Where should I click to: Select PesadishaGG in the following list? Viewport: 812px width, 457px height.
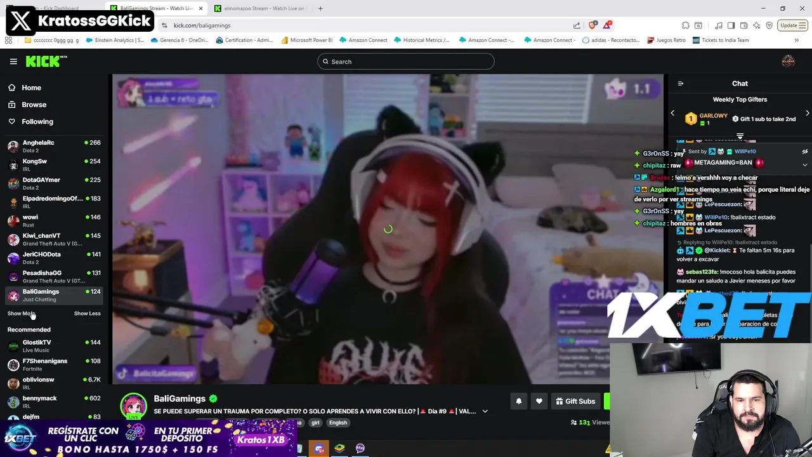[x=54, y=276]
